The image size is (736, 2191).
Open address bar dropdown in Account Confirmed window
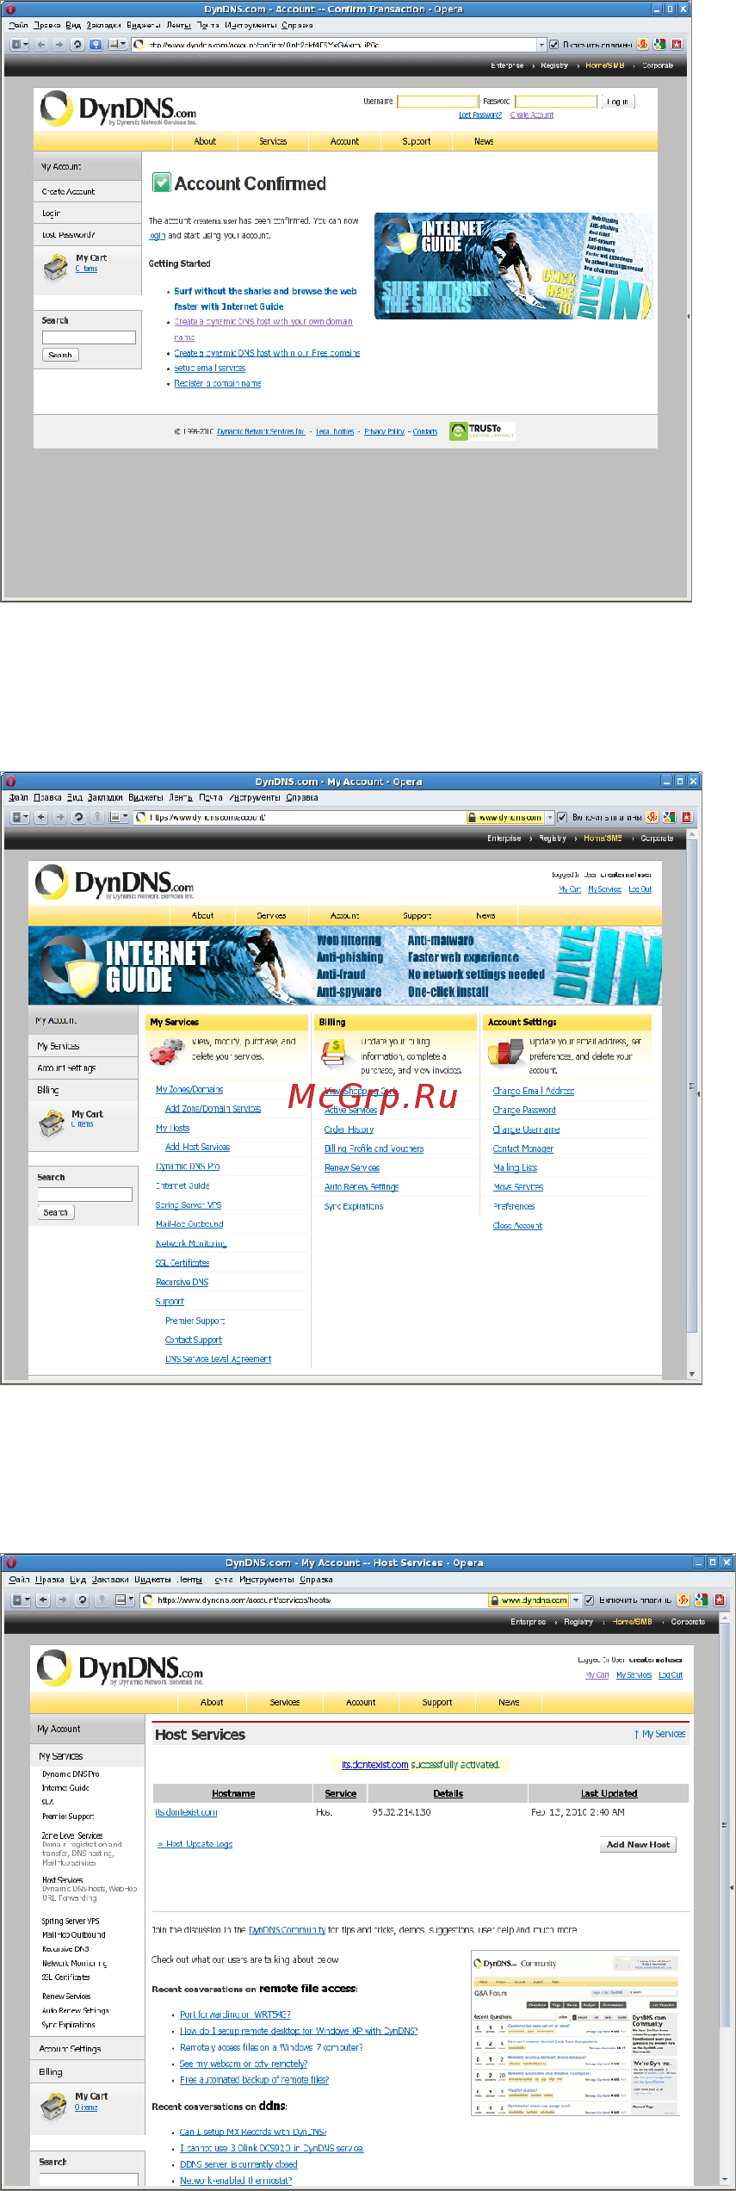pos(541,45)
